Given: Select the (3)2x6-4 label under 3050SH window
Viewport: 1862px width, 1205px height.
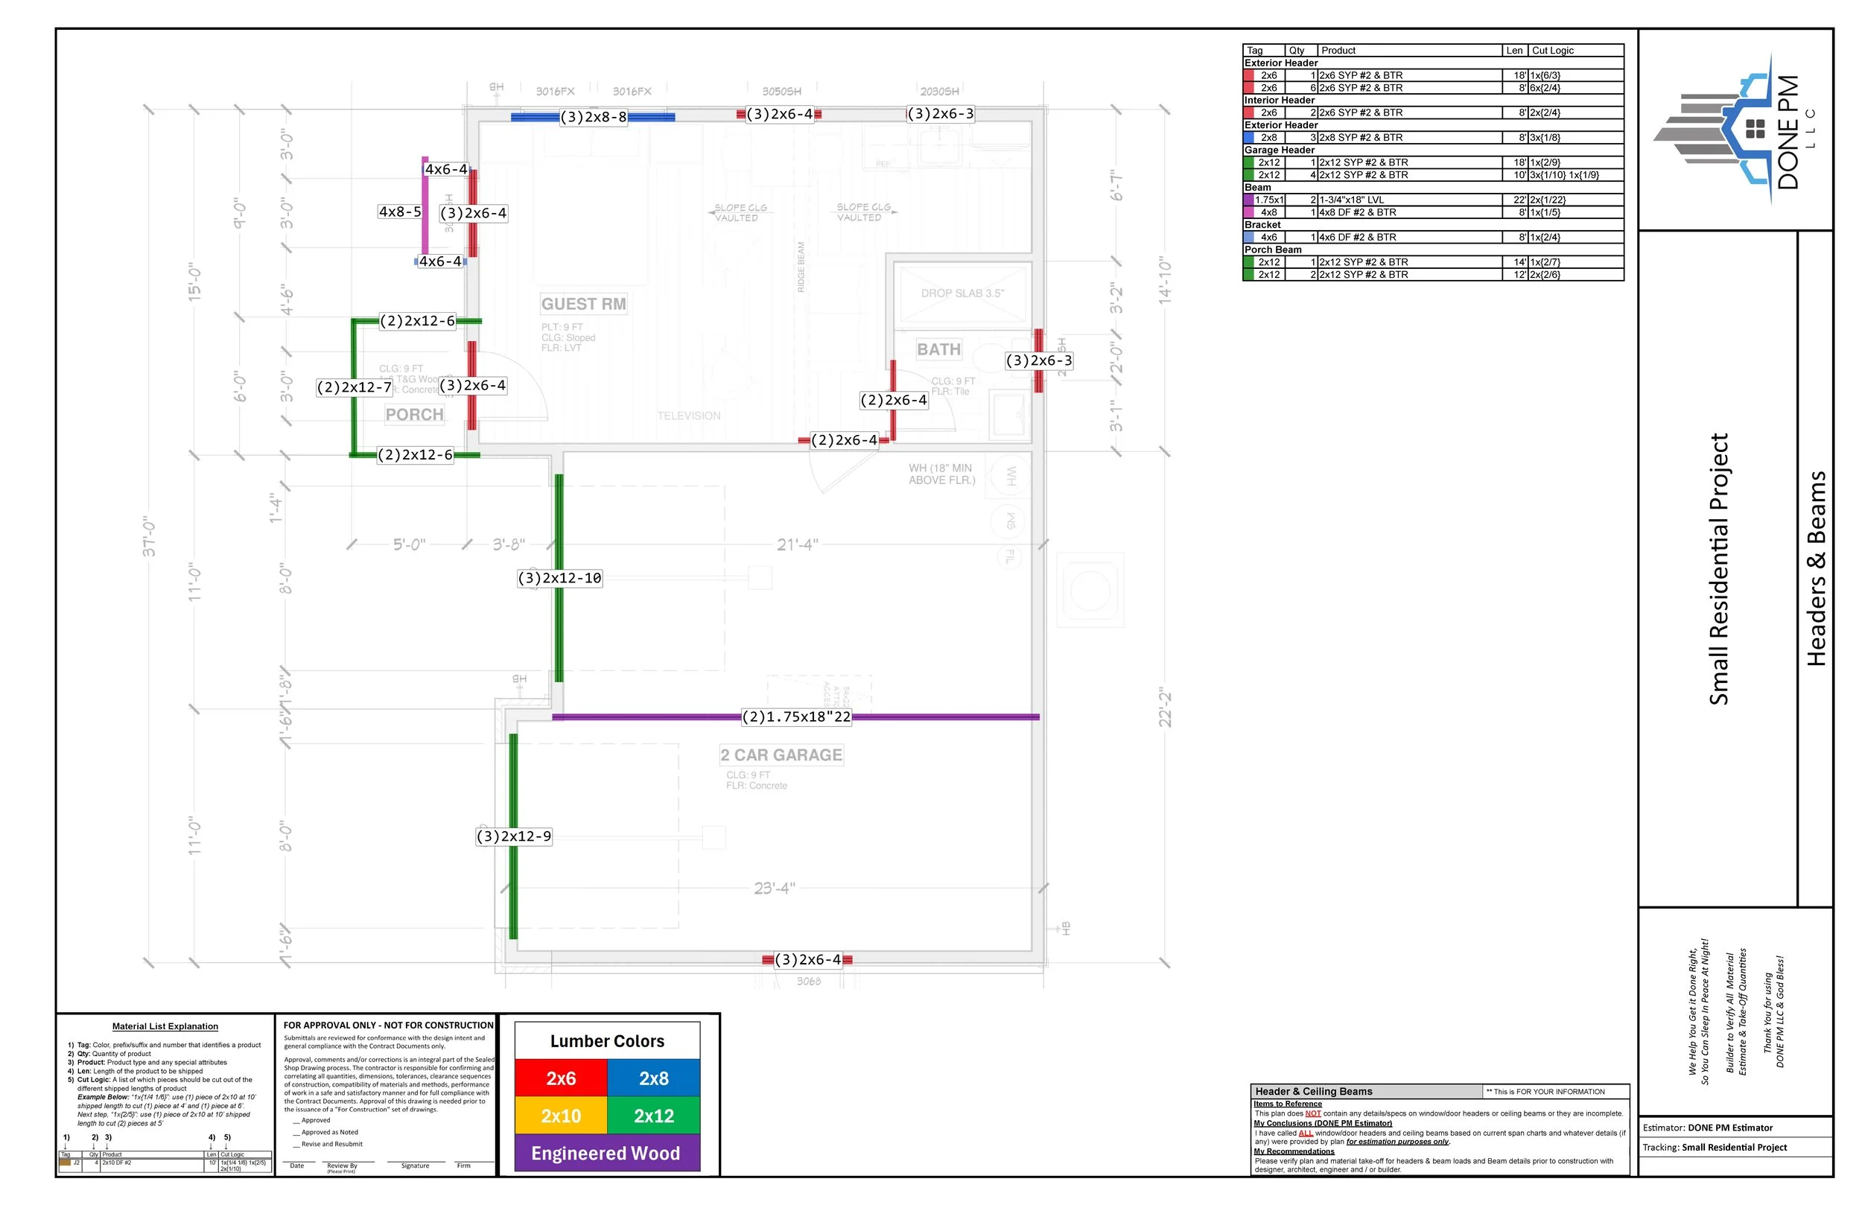Looking at the screenshot, I should click(x=780, y=114).
